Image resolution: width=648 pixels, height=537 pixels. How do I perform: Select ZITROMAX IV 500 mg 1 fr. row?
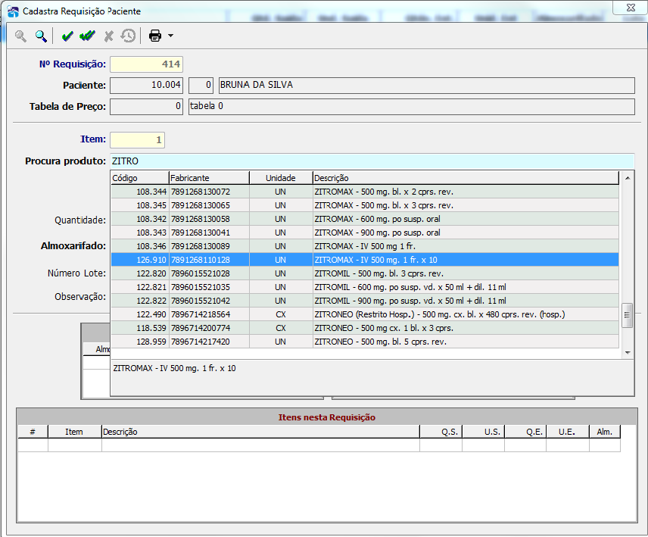click(x=365, y=246)
